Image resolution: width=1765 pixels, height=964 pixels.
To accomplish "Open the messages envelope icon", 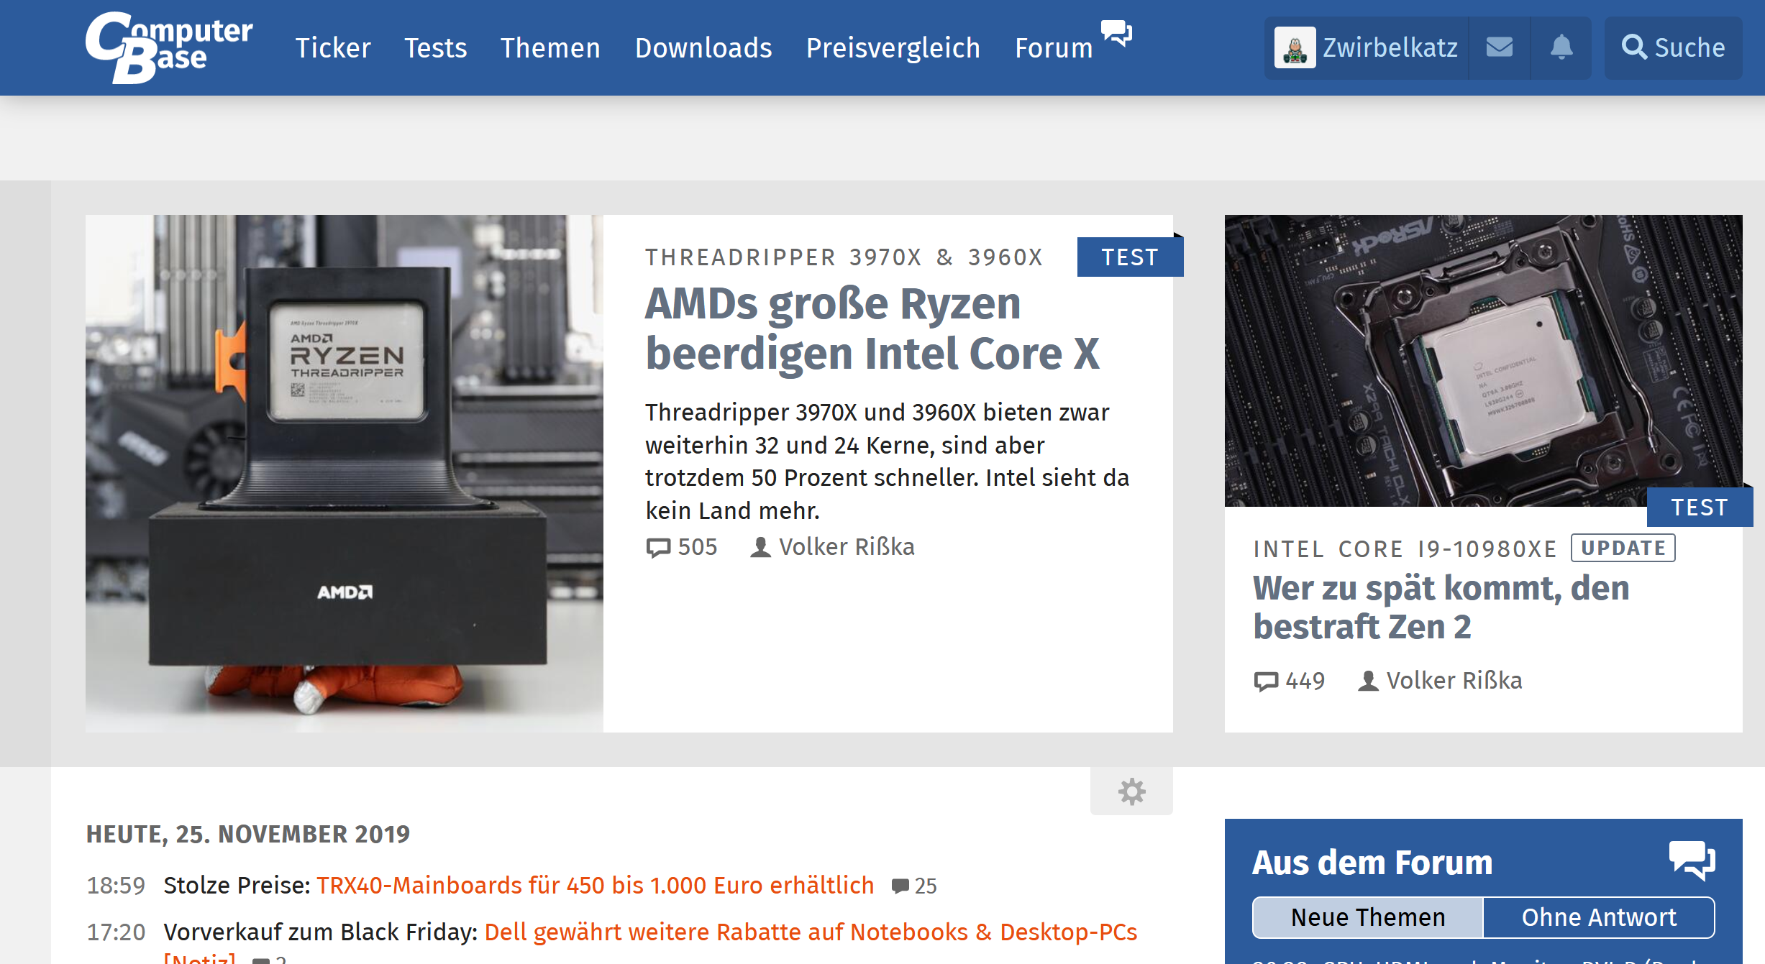I will point(1499,47).
